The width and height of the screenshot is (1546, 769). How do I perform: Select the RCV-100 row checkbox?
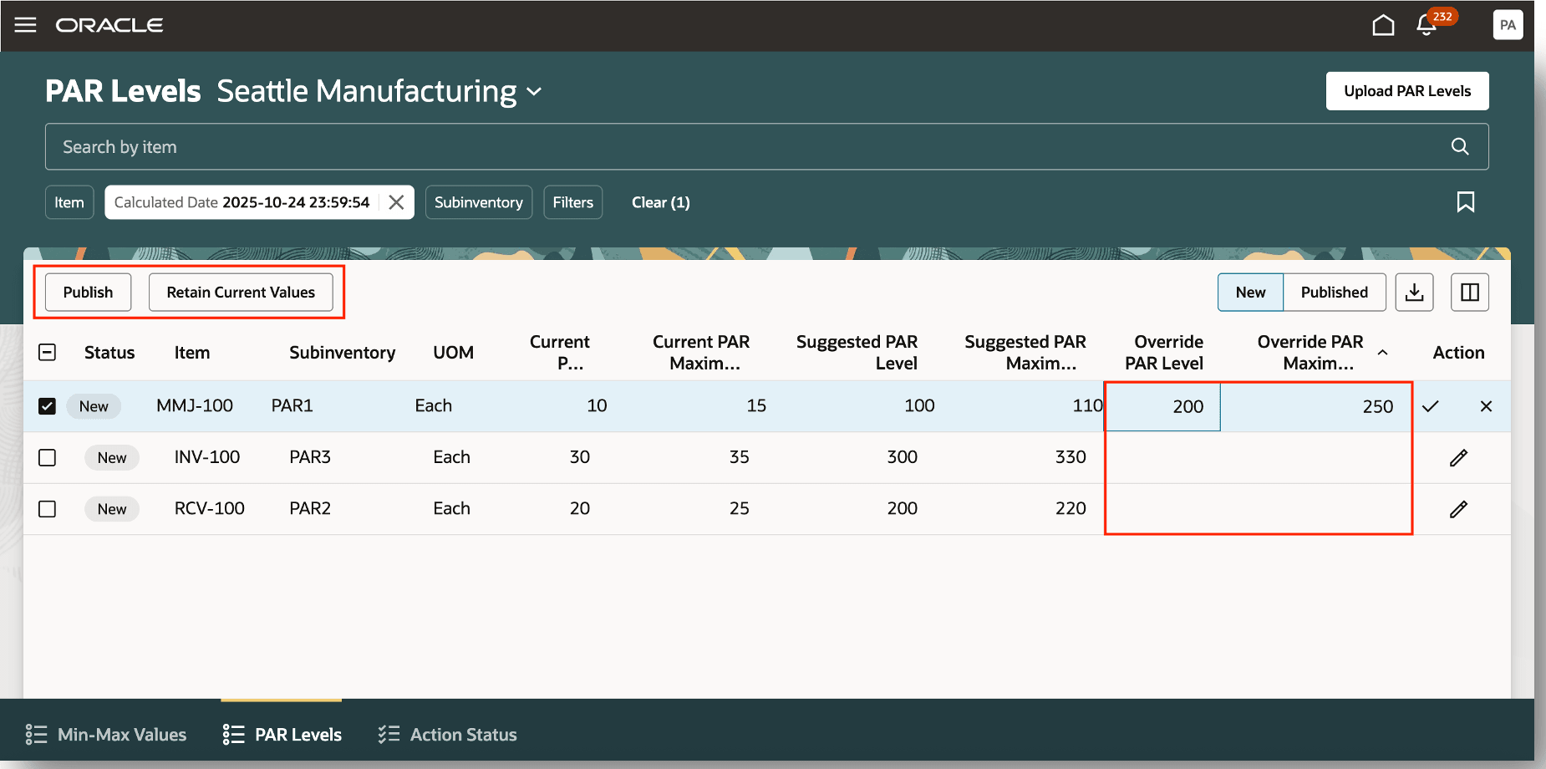pyautogui.click(x=48, y=509)
